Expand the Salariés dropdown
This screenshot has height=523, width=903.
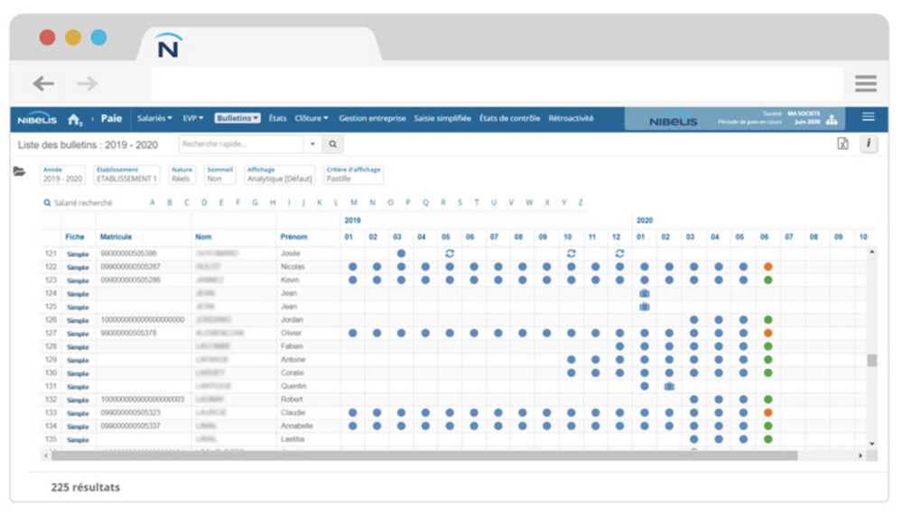(x=151, y=117)
